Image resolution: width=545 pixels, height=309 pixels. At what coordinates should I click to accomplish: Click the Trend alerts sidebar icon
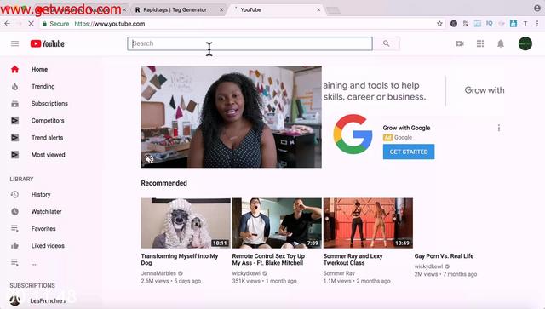pyautogui.click(x=14, y=137)
